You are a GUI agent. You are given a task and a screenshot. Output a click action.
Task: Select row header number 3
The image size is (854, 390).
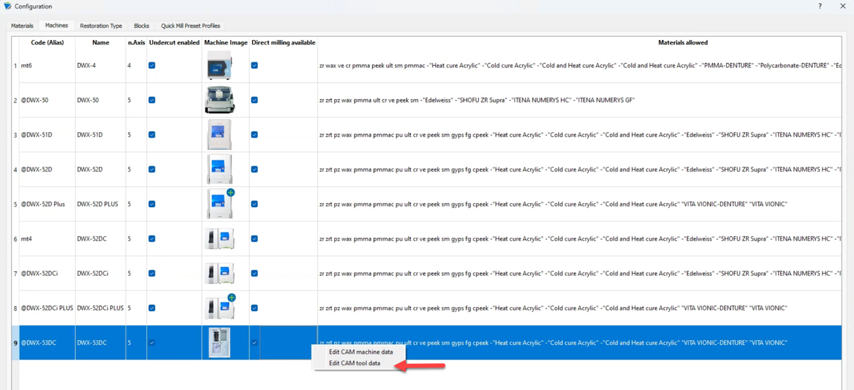coord(15,134)
